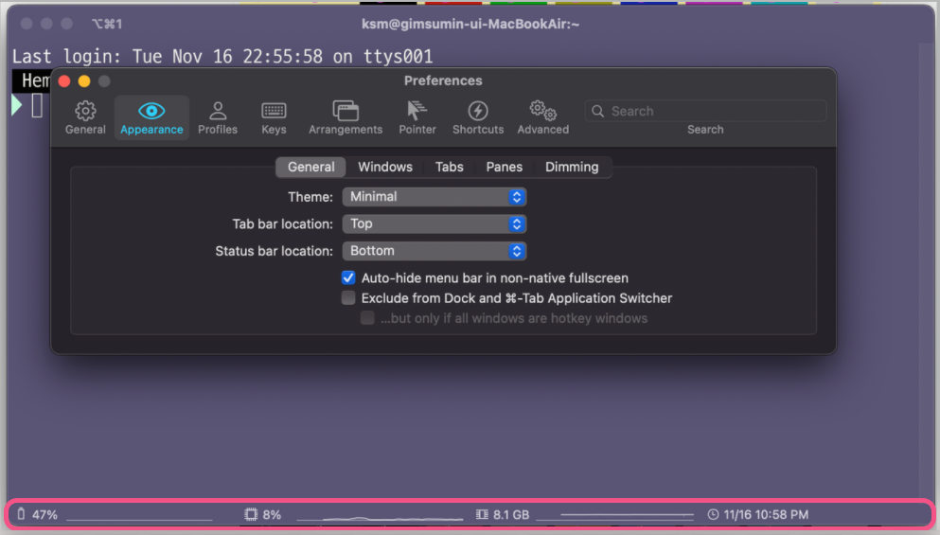
Task: Click the battery icon in status bar
Action: (21, 514)
